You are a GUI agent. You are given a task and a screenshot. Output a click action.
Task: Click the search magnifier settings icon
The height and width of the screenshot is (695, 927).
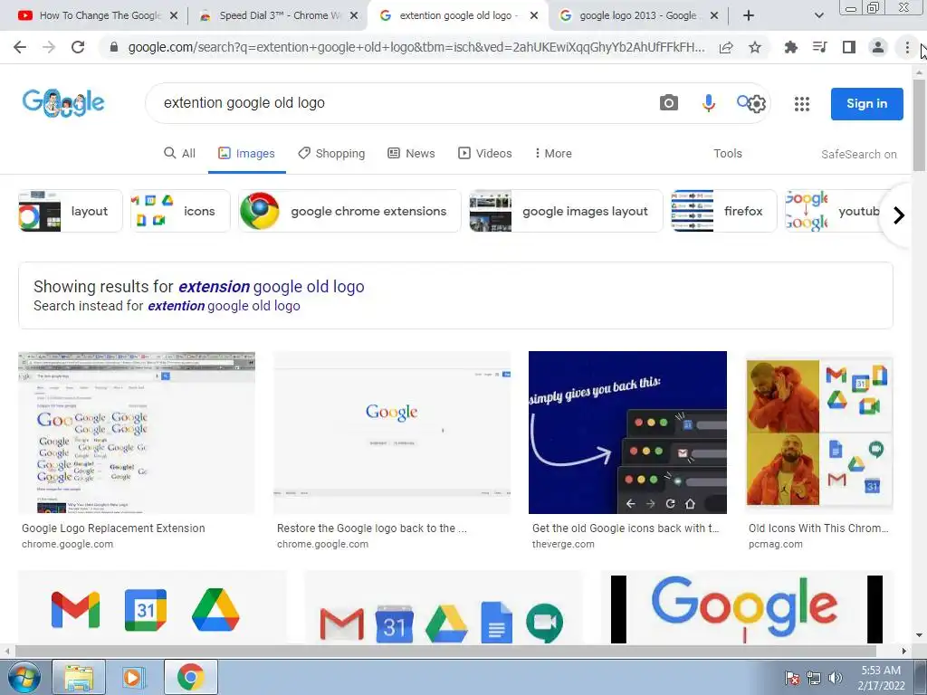click(x=751, y=103)
